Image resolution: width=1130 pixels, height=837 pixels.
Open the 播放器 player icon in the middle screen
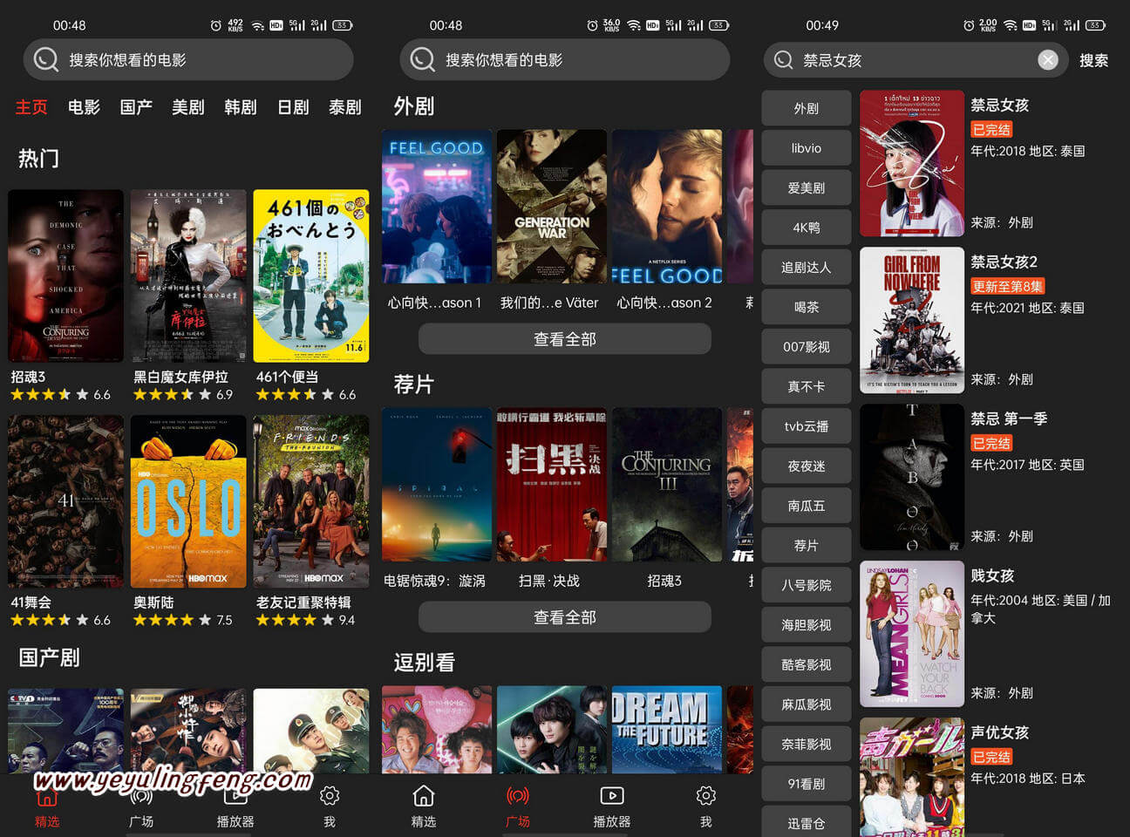click(612, 796)
